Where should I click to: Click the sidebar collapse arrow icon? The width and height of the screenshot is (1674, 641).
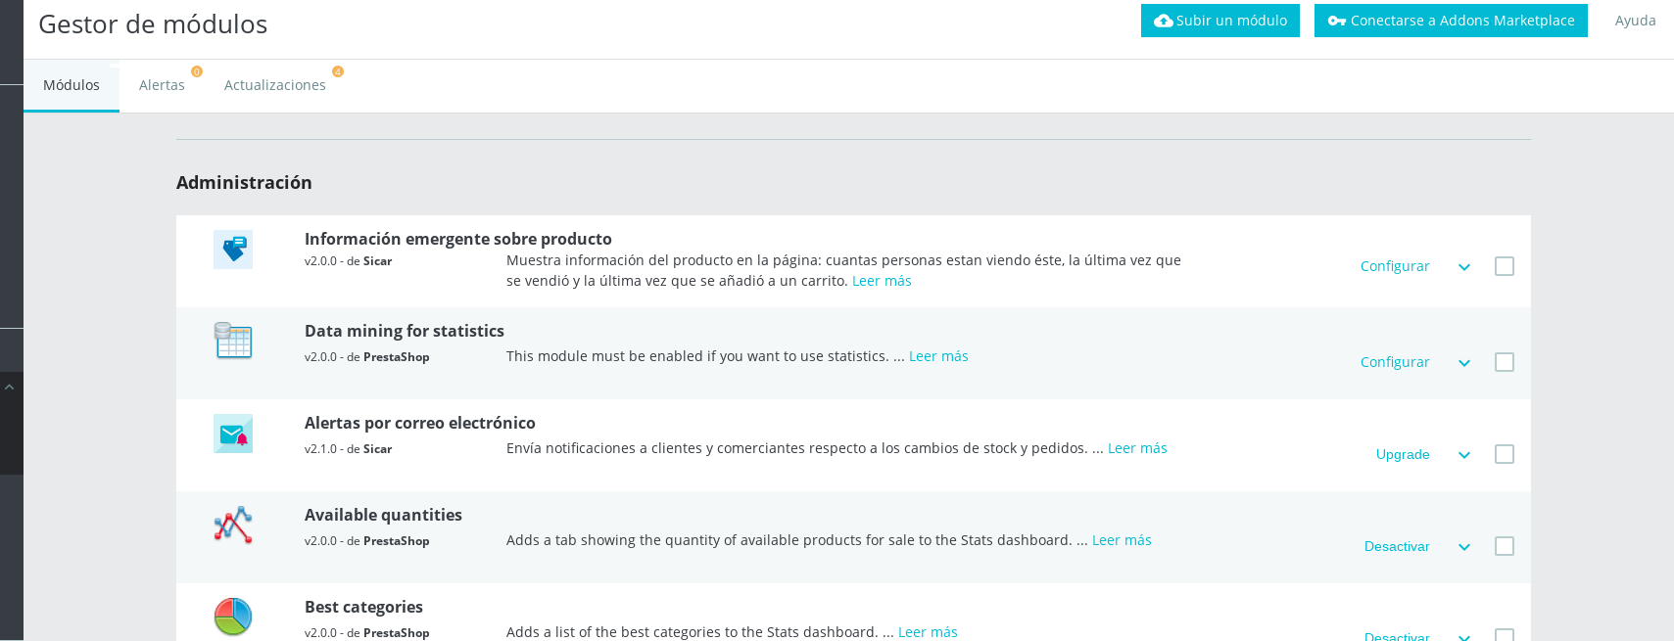pyautogui.click(x=9, y=388)
